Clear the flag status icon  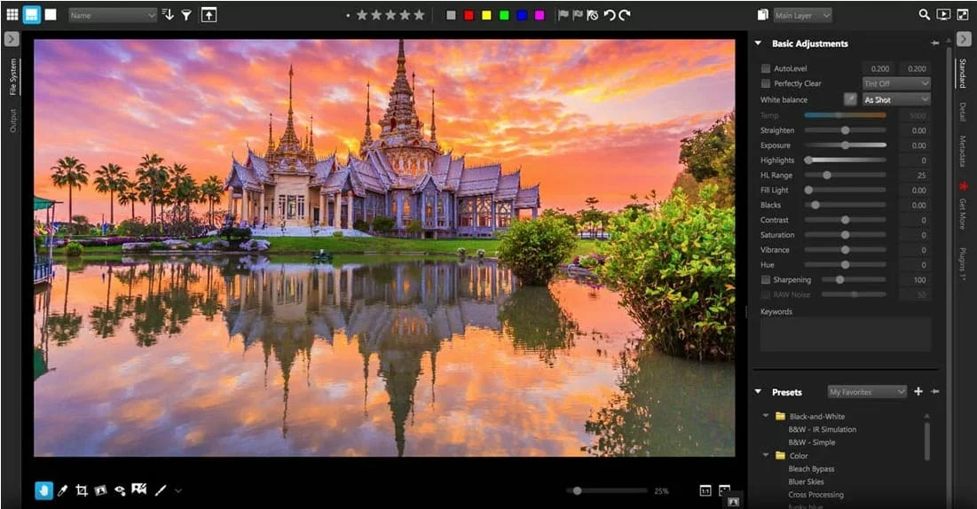click(593, 15)
